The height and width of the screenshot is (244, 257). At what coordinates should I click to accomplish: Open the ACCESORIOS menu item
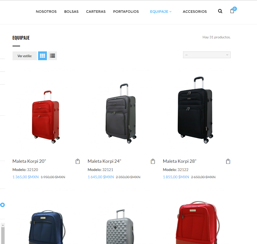point(195,12)
